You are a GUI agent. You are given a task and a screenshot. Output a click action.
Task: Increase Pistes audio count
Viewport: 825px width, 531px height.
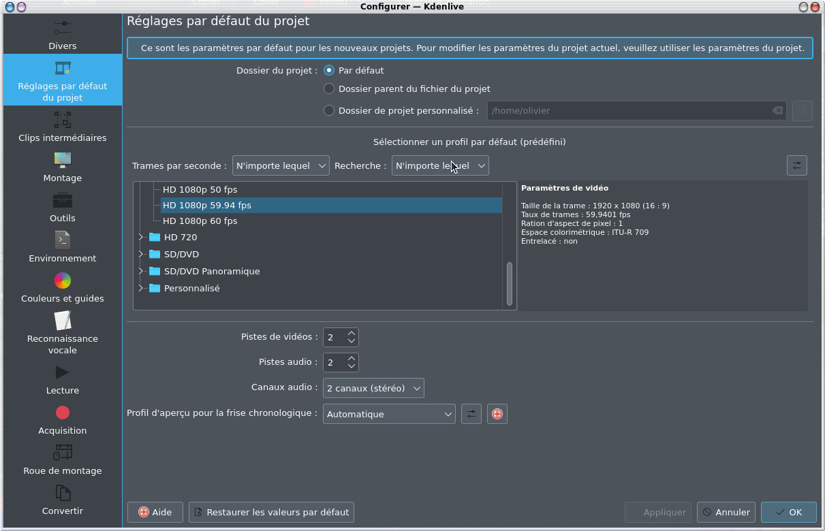pos(352,358)
